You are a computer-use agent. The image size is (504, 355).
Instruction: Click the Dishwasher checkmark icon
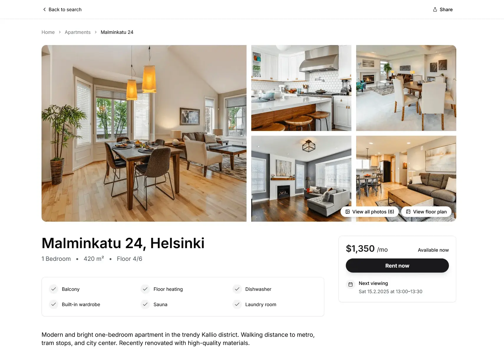(x=237, y=289)
